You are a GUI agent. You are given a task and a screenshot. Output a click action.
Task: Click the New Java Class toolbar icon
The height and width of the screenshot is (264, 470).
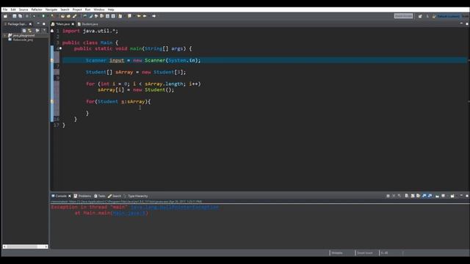68,16
